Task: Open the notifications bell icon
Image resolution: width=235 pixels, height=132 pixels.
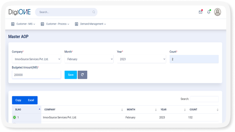Action: (209, 12)
